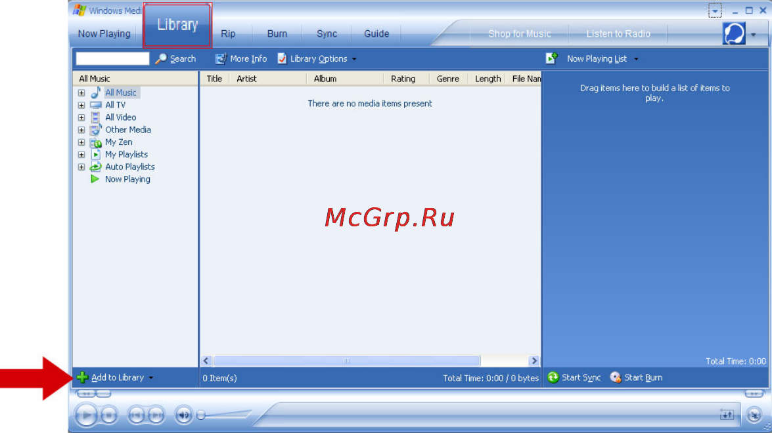772x433 pixels.
Task: Expand the Auto Playlists tree node
Action: [81, 167]
